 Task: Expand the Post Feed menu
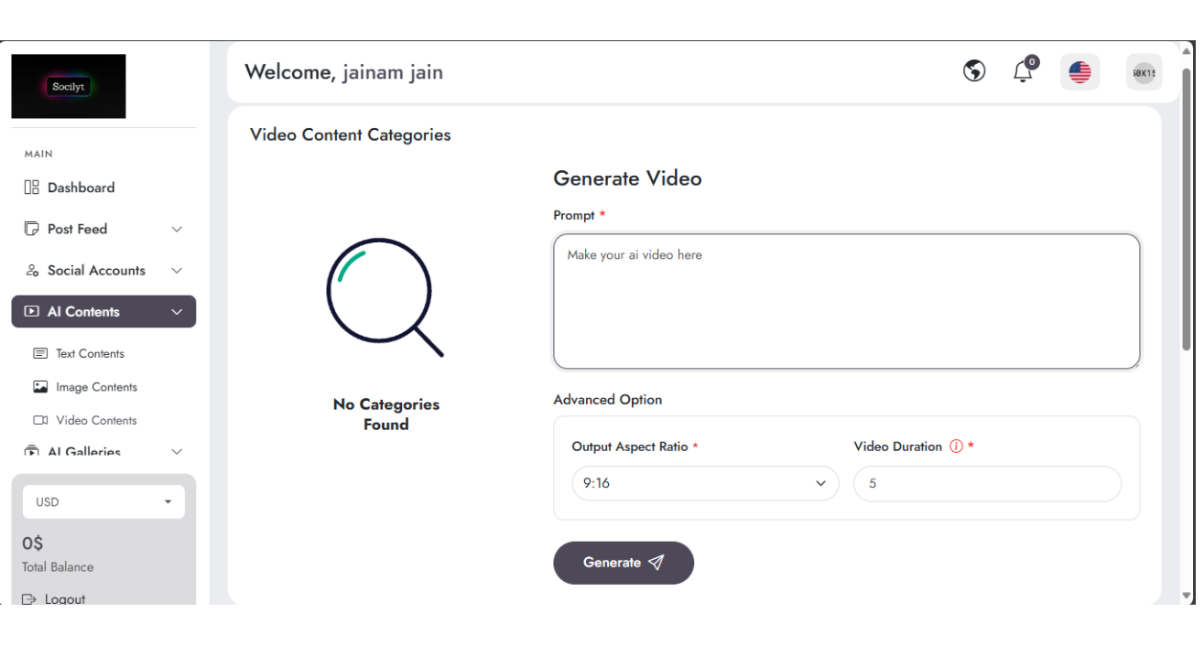[x=103, y=229]
